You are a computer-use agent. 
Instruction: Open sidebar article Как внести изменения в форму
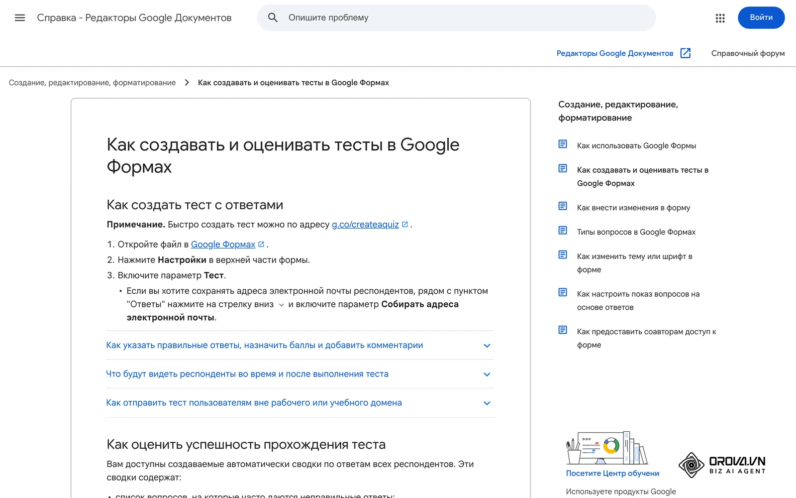tap(633, 208)
